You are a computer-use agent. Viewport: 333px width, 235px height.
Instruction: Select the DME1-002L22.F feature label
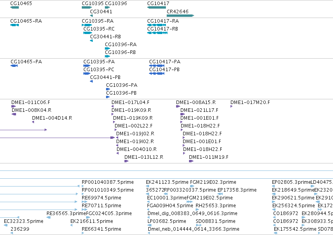point(133,126)
